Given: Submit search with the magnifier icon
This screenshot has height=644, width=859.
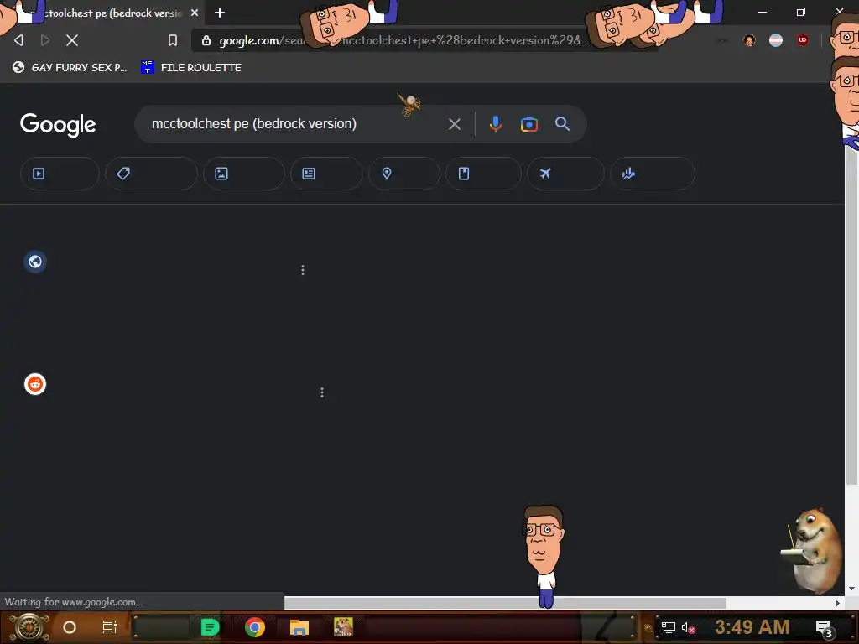Looking at the screenshot, I should pyautogui.click(x=562, y=124).
